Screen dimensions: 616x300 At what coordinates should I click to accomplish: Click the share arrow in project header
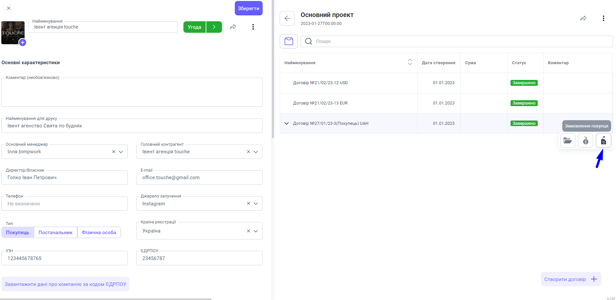coord(583,18)
